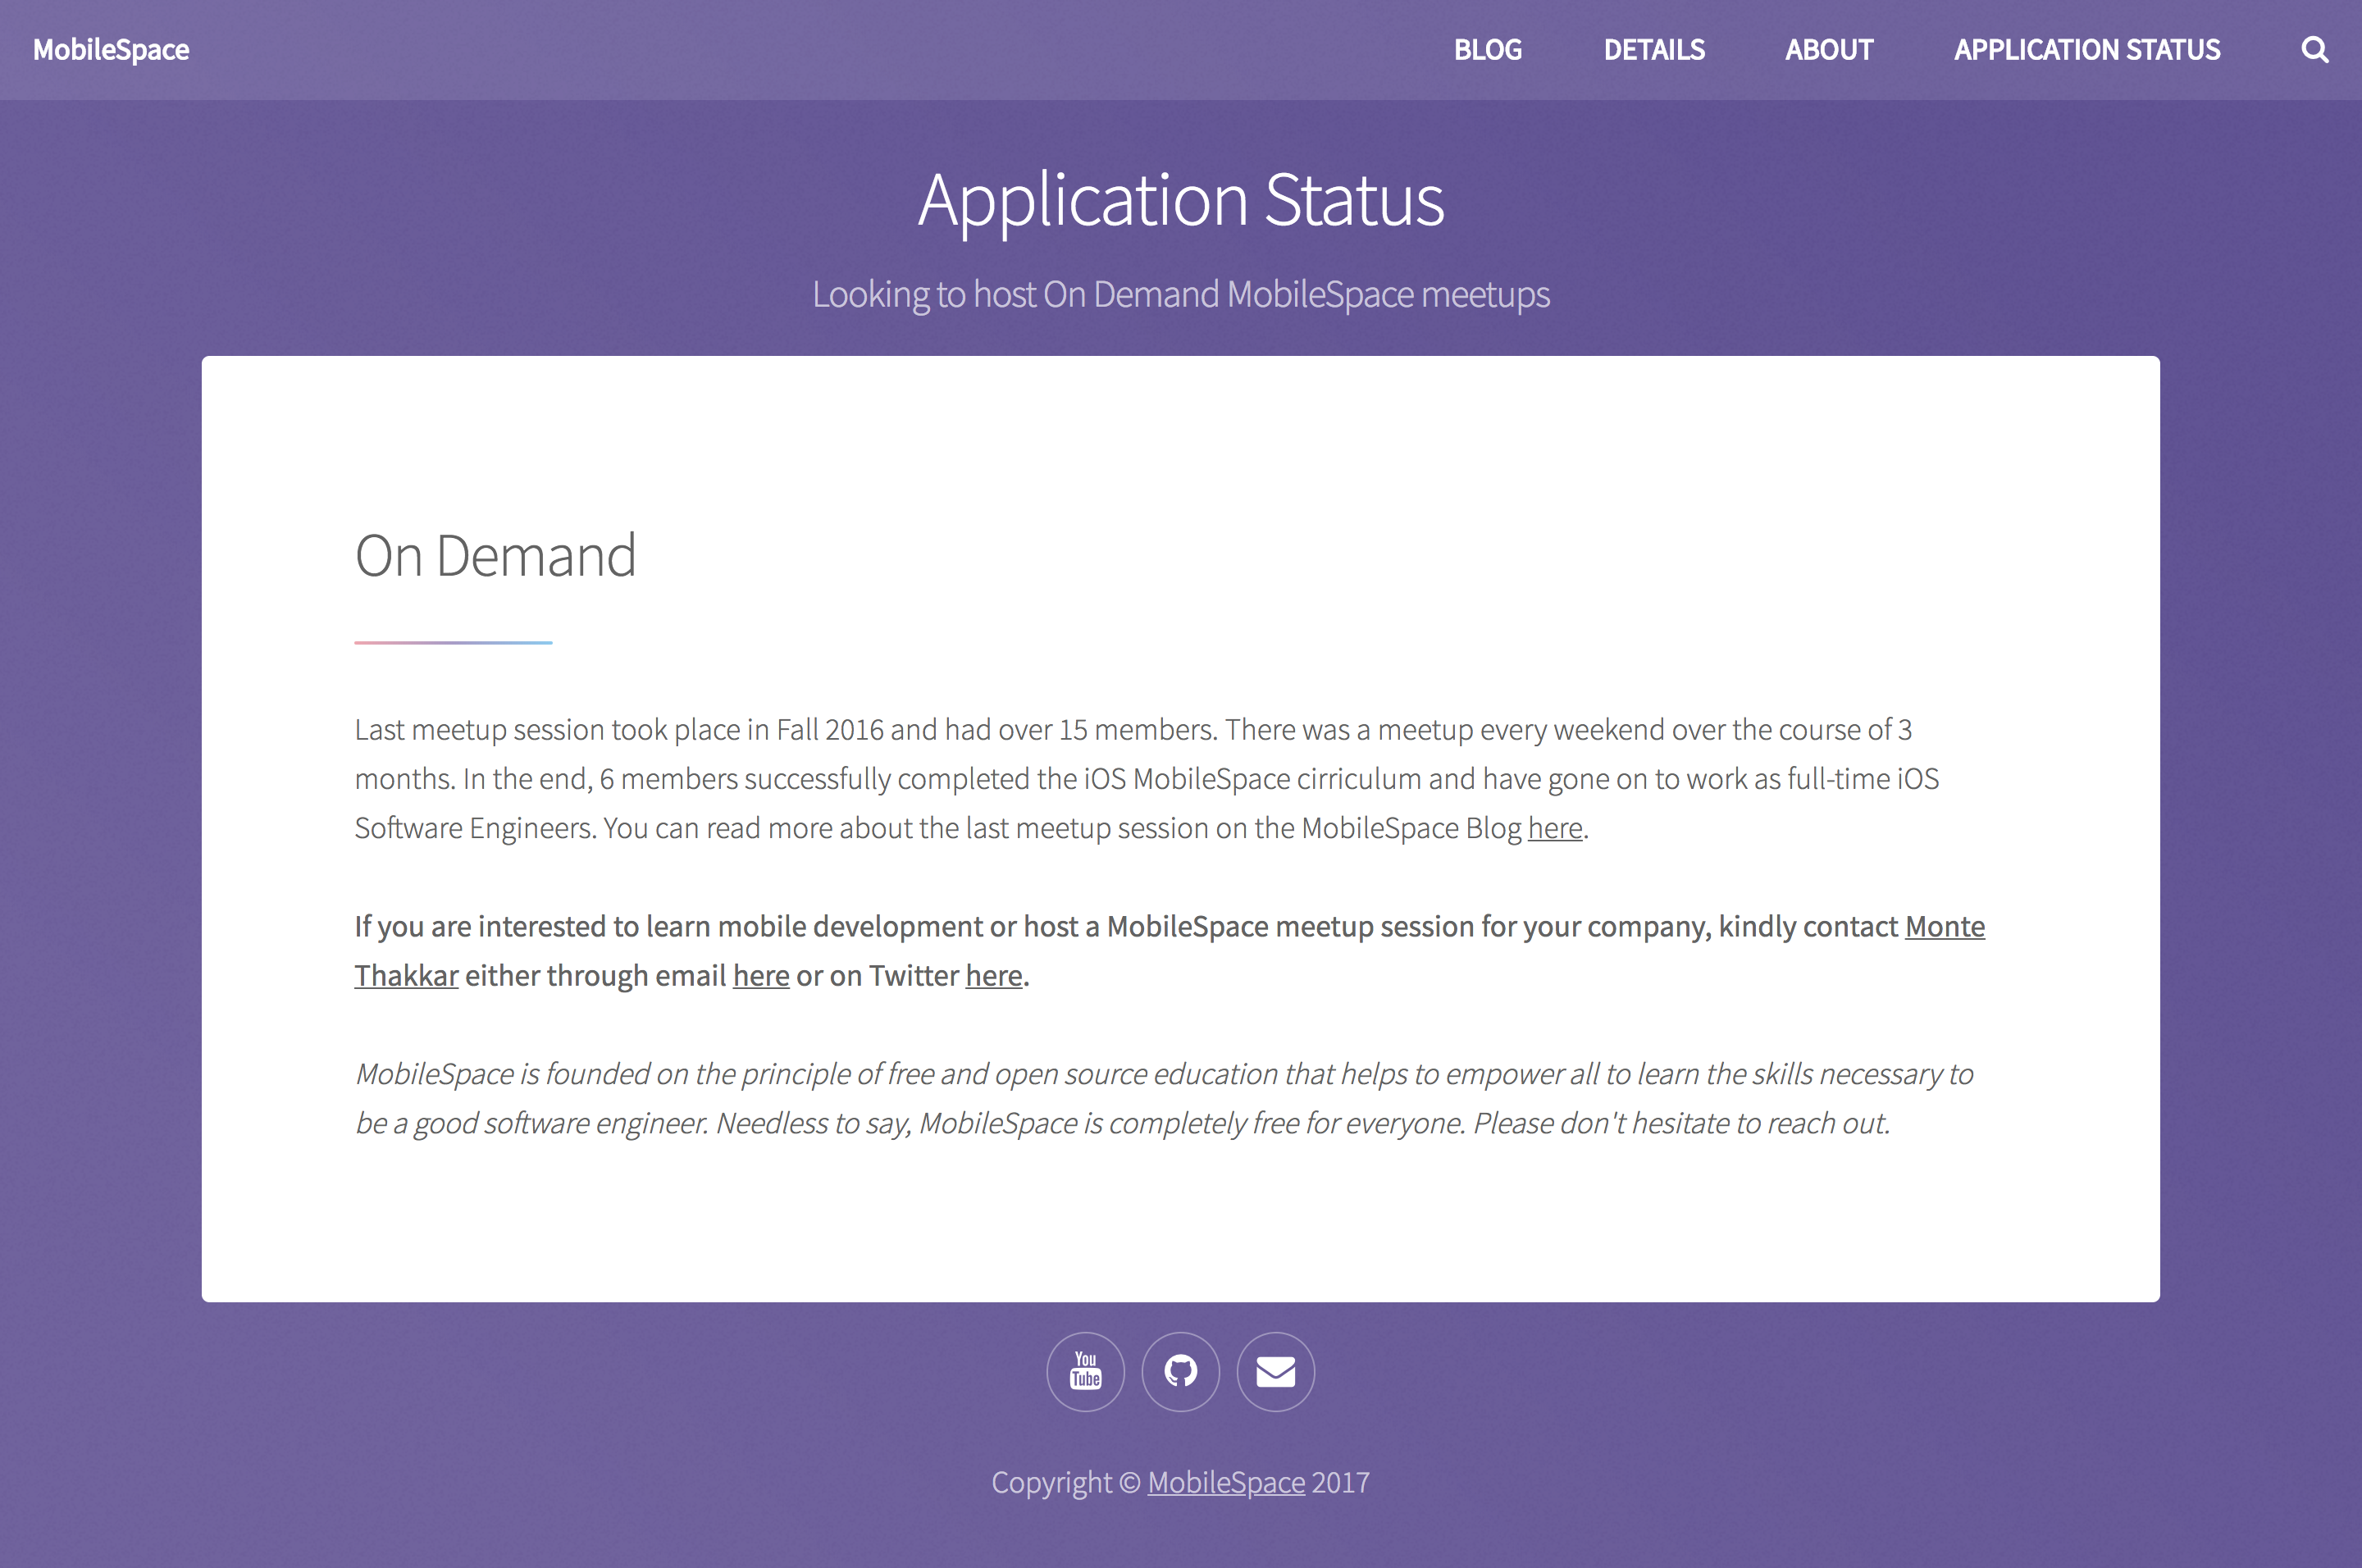Open the MobileSpace link in copyright footer
This screenshot has width=2362, height=1568.
click(x=1225, y=1482)
